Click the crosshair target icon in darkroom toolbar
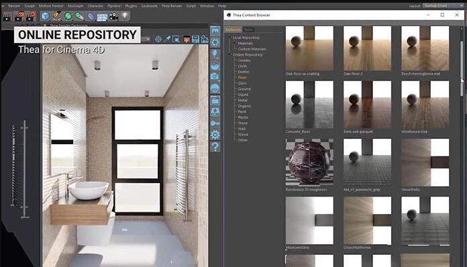The height and width of the screenshot is (267, 467). pos(158,39)
